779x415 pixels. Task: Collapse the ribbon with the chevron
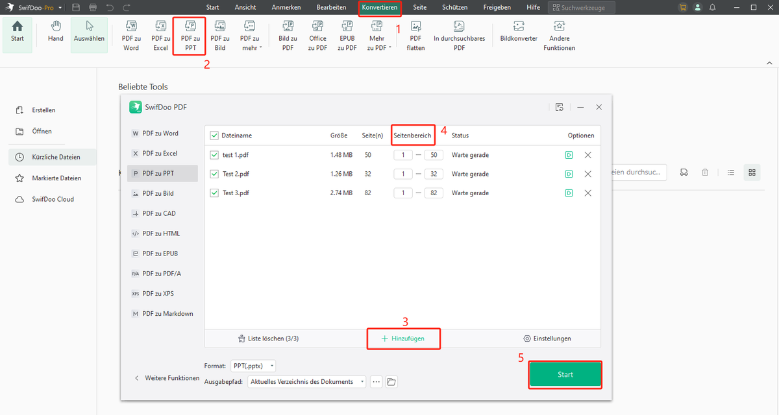click(x=769, y=63)
